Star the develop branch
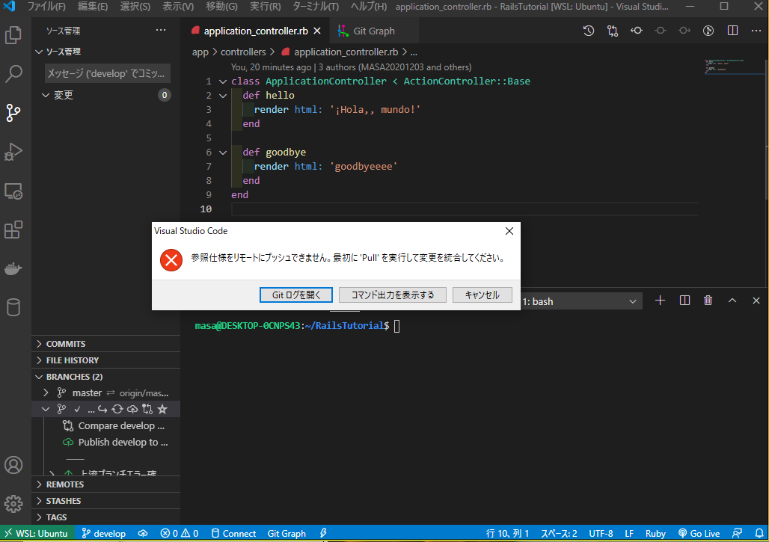769x542 pixels. pyautogui.click(x=162, y=409)
